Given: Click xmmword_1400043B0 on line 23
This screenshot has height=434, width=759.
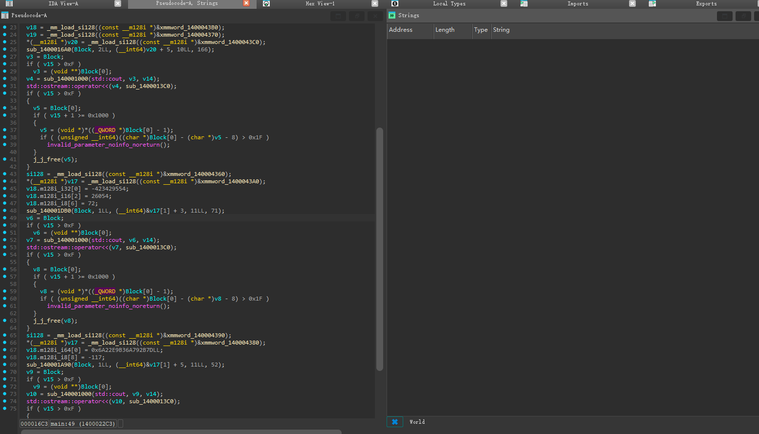Looking at the screenshot, I should tap(189, 27).
